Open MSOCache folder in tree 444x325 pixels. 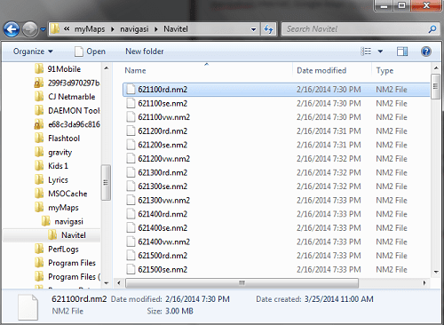tap(60, 194)
